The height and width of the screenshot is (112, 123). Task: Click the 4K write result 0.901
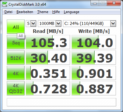point(94,73)
